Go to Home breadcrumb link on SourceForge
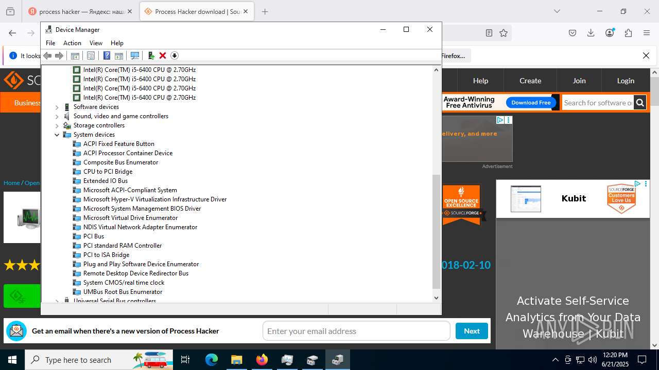The image size is (659, 370). coord(11,183)
